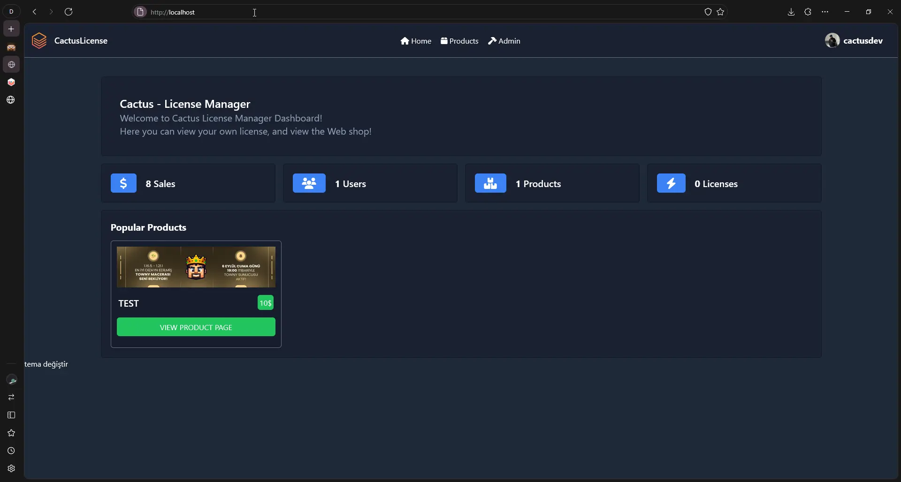
Task: Click the CactusLicense brand name
Action: tap(81, 41)
